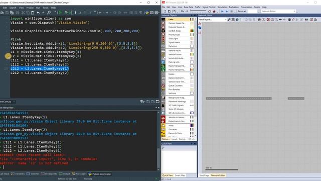This screenshot has height=181, width=321.
Task: Click the interpreter panel vertical scrollbar
Action: (158, 141)
